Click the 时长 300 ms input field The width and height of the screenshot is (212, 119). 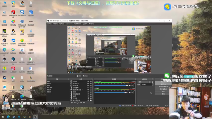pyautogui.click(x=146, y=84)
